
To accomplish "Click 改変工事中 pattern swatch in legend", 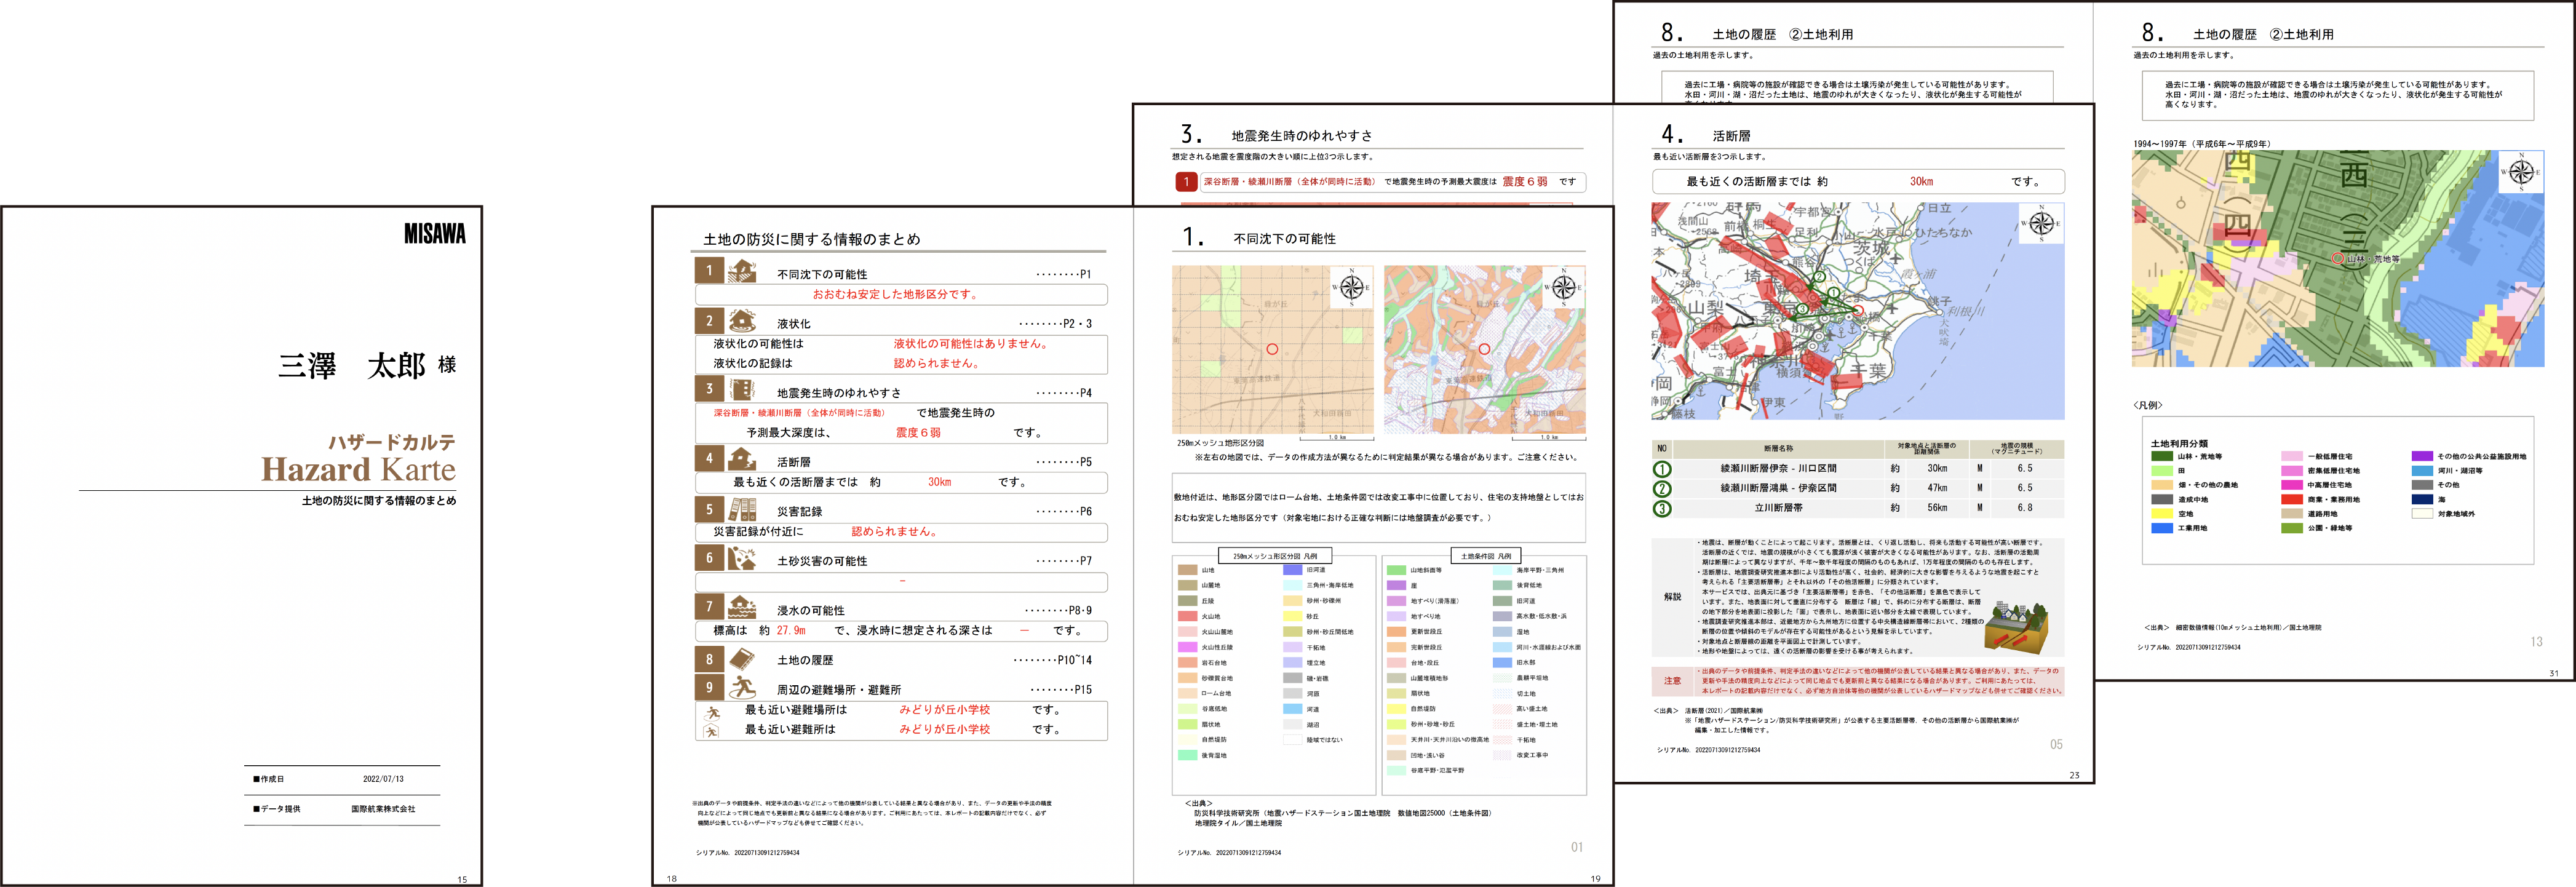I will point(1503,755).
